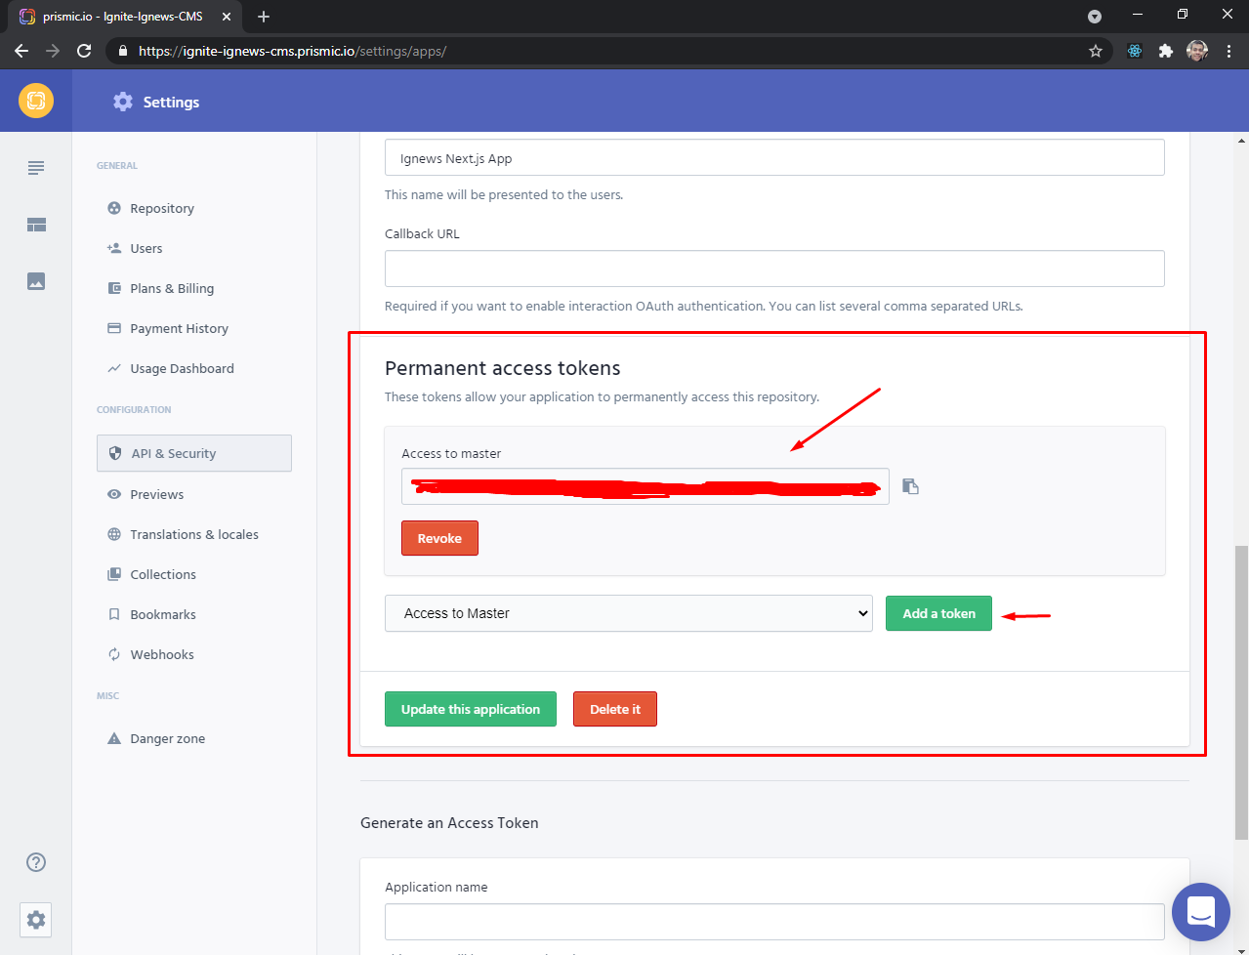Open a new browser tab

[264, 17]
